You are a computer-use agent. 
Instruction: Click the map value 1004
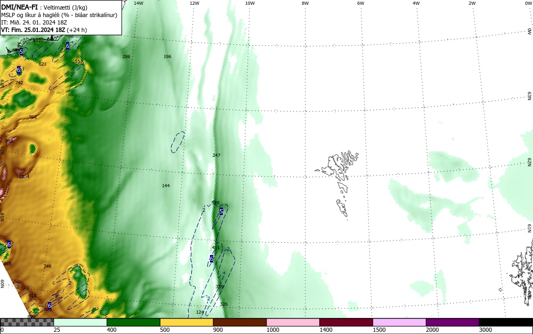point(24,177)
